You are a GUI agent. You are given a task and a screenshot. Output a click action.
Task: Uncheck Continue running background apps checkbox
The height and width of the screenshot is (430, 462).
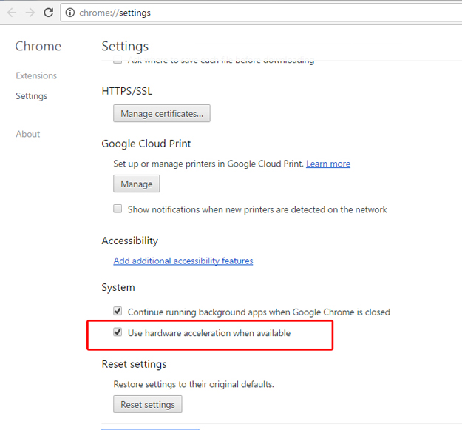pyautogui.click(x=118, y=311)
